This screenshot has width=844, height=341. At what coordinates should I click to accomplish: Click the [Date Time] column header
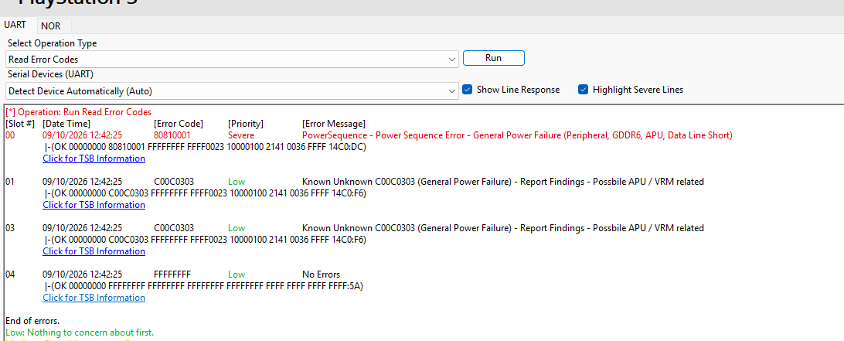tap(66, 124)
